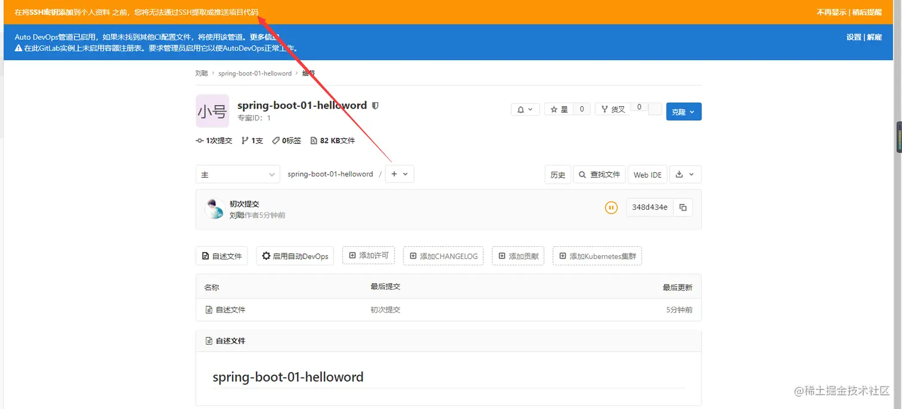Click the 5分钟前 last update cell

coord(679,310)
